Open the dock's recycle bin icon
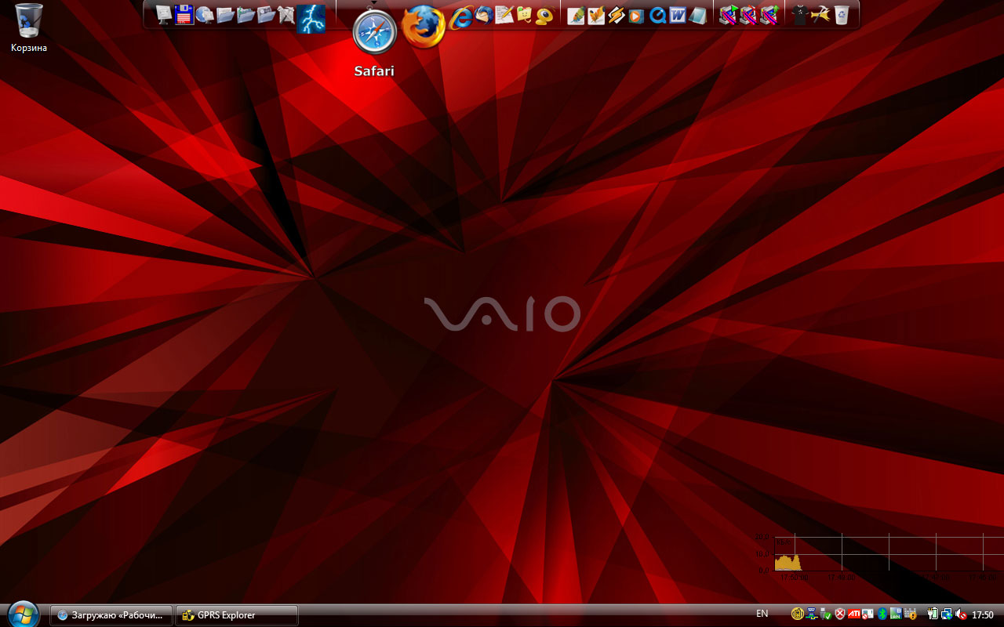Screen dimensions: 1004x627 pyautogui.click(x=842, y=15)
